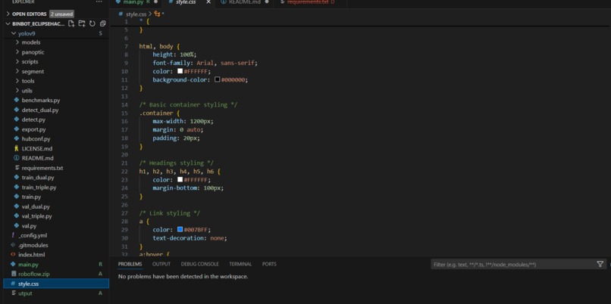Click the info icon beside README.md in the tree
Screen dimensions: 611x304
coord(17,158)
